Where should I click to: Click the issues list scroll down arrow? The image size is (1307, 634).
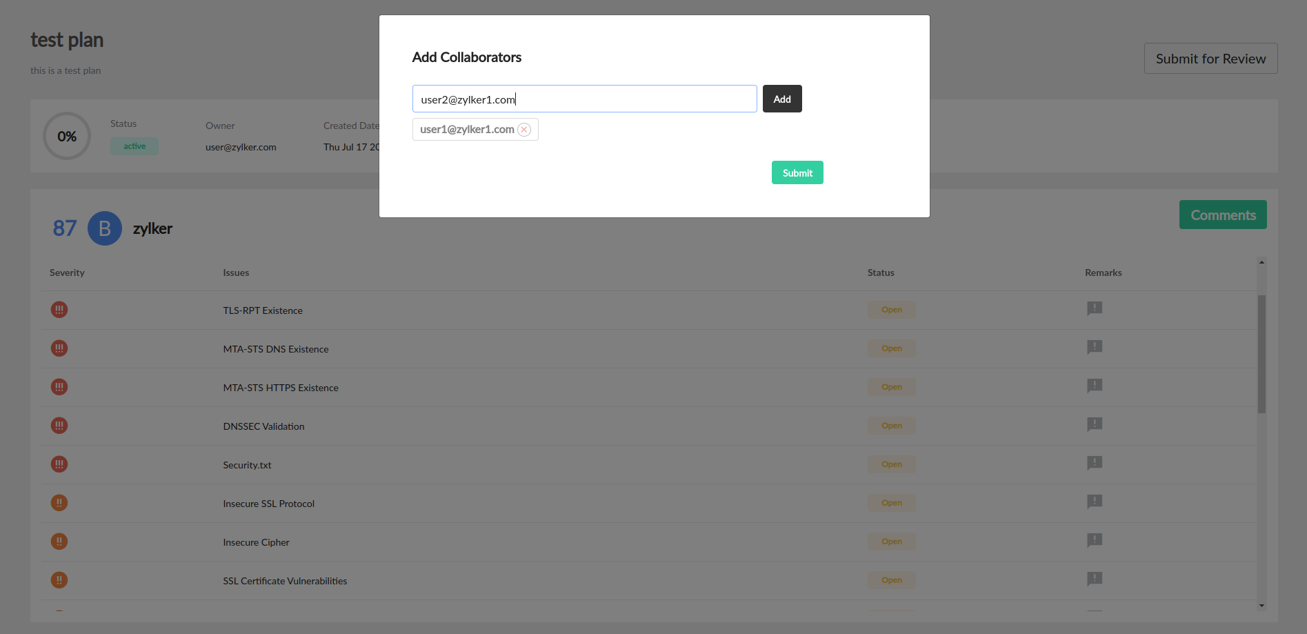click(x=1261, y=606)
